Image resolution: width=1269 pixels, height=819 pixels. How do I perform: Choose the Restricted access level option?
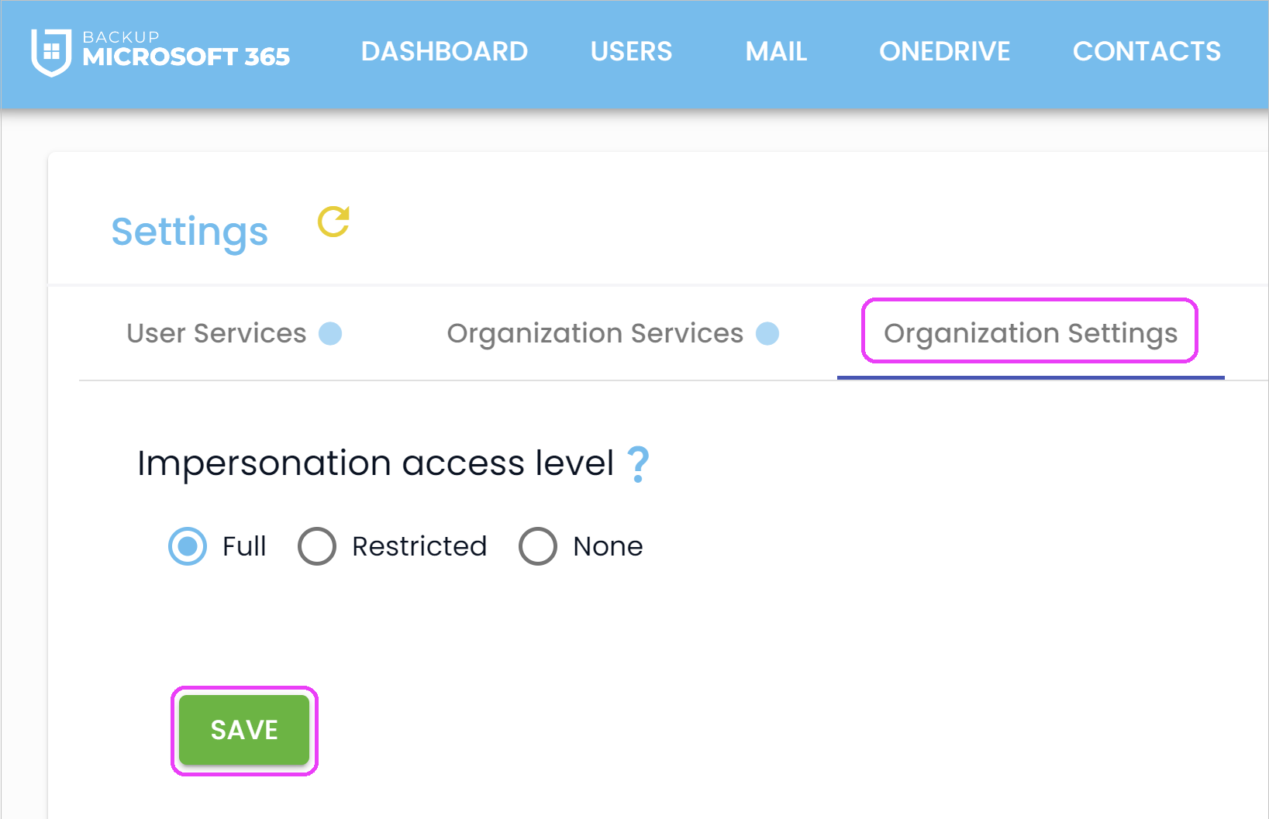pos(317,546)
